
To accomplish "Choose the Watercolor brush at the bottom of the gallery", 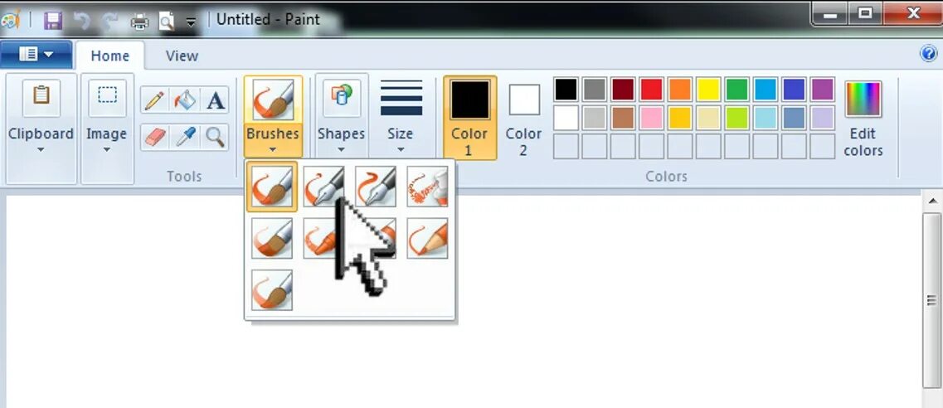I will [x=272, y=289].
